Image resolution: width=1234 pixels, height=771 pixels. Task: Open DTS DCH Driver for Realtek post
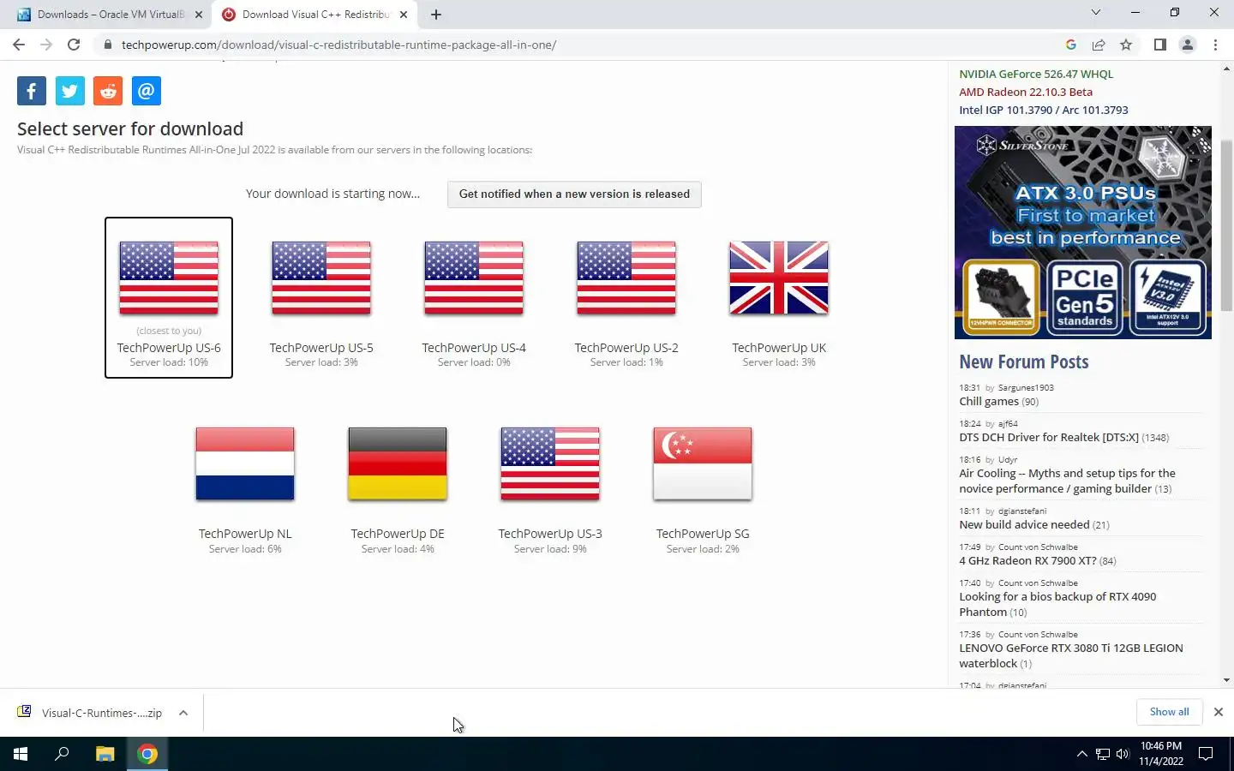point(1049,438)
